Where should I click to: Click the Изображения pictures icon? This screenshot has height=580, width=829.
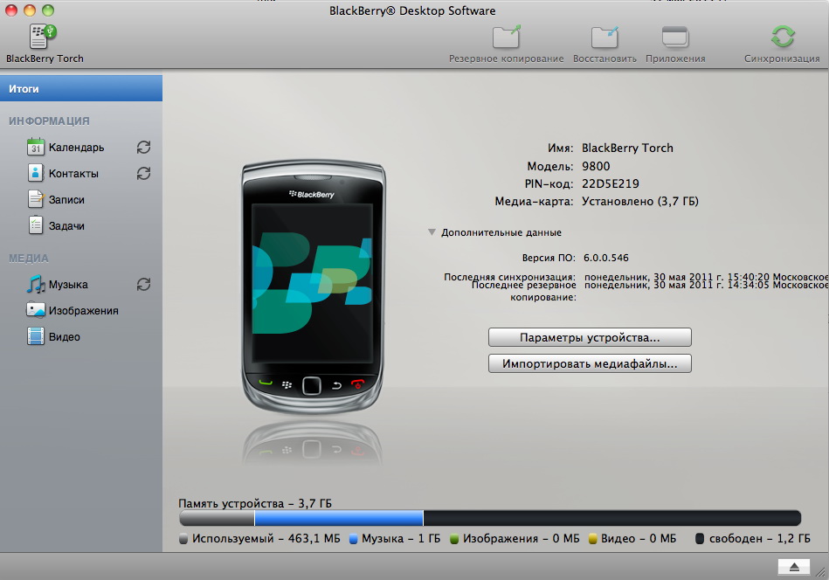36,310
